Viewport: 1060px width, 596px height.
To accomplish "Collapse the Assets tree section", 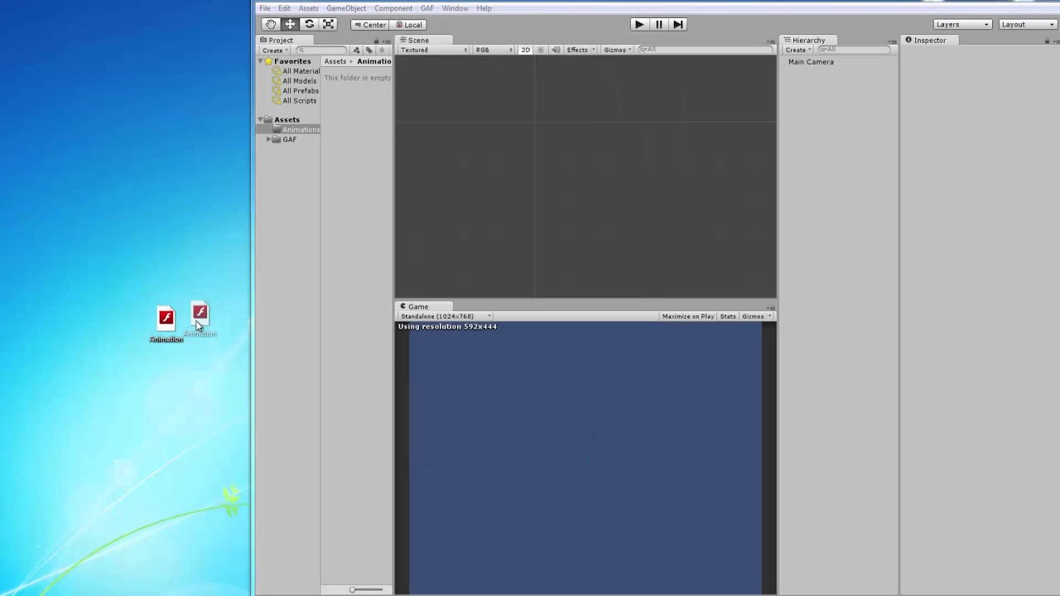I will coord(260,120).
